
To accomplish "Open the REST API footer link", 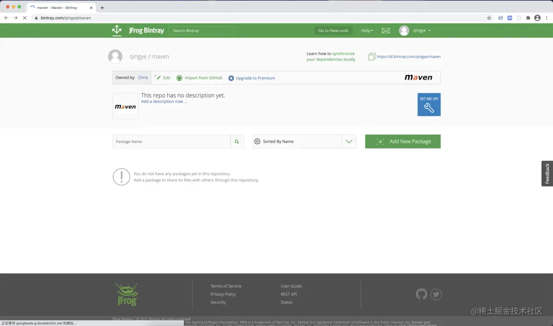I will 289,294.
